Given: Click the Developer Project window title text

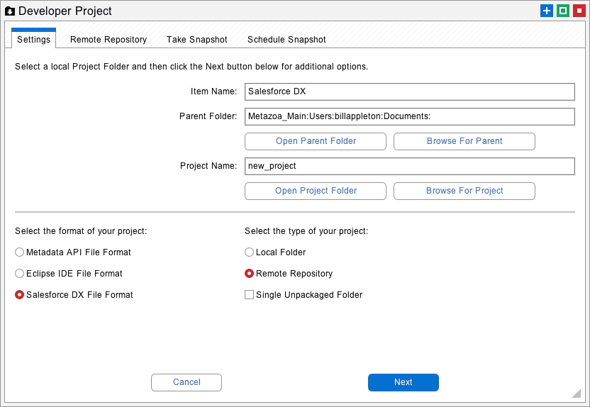Looking at the screenshot, I should click(65, 11).
